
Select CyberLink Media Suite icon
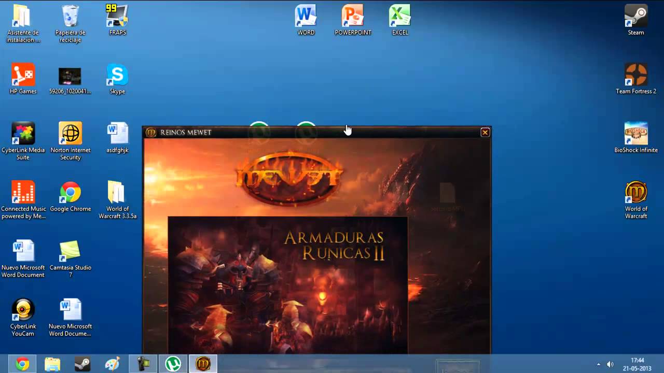(x=23, y=141)
